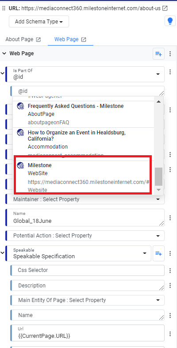
Task: Open Potential Action Select Property dropdown
Action: [x=85, y=236]
